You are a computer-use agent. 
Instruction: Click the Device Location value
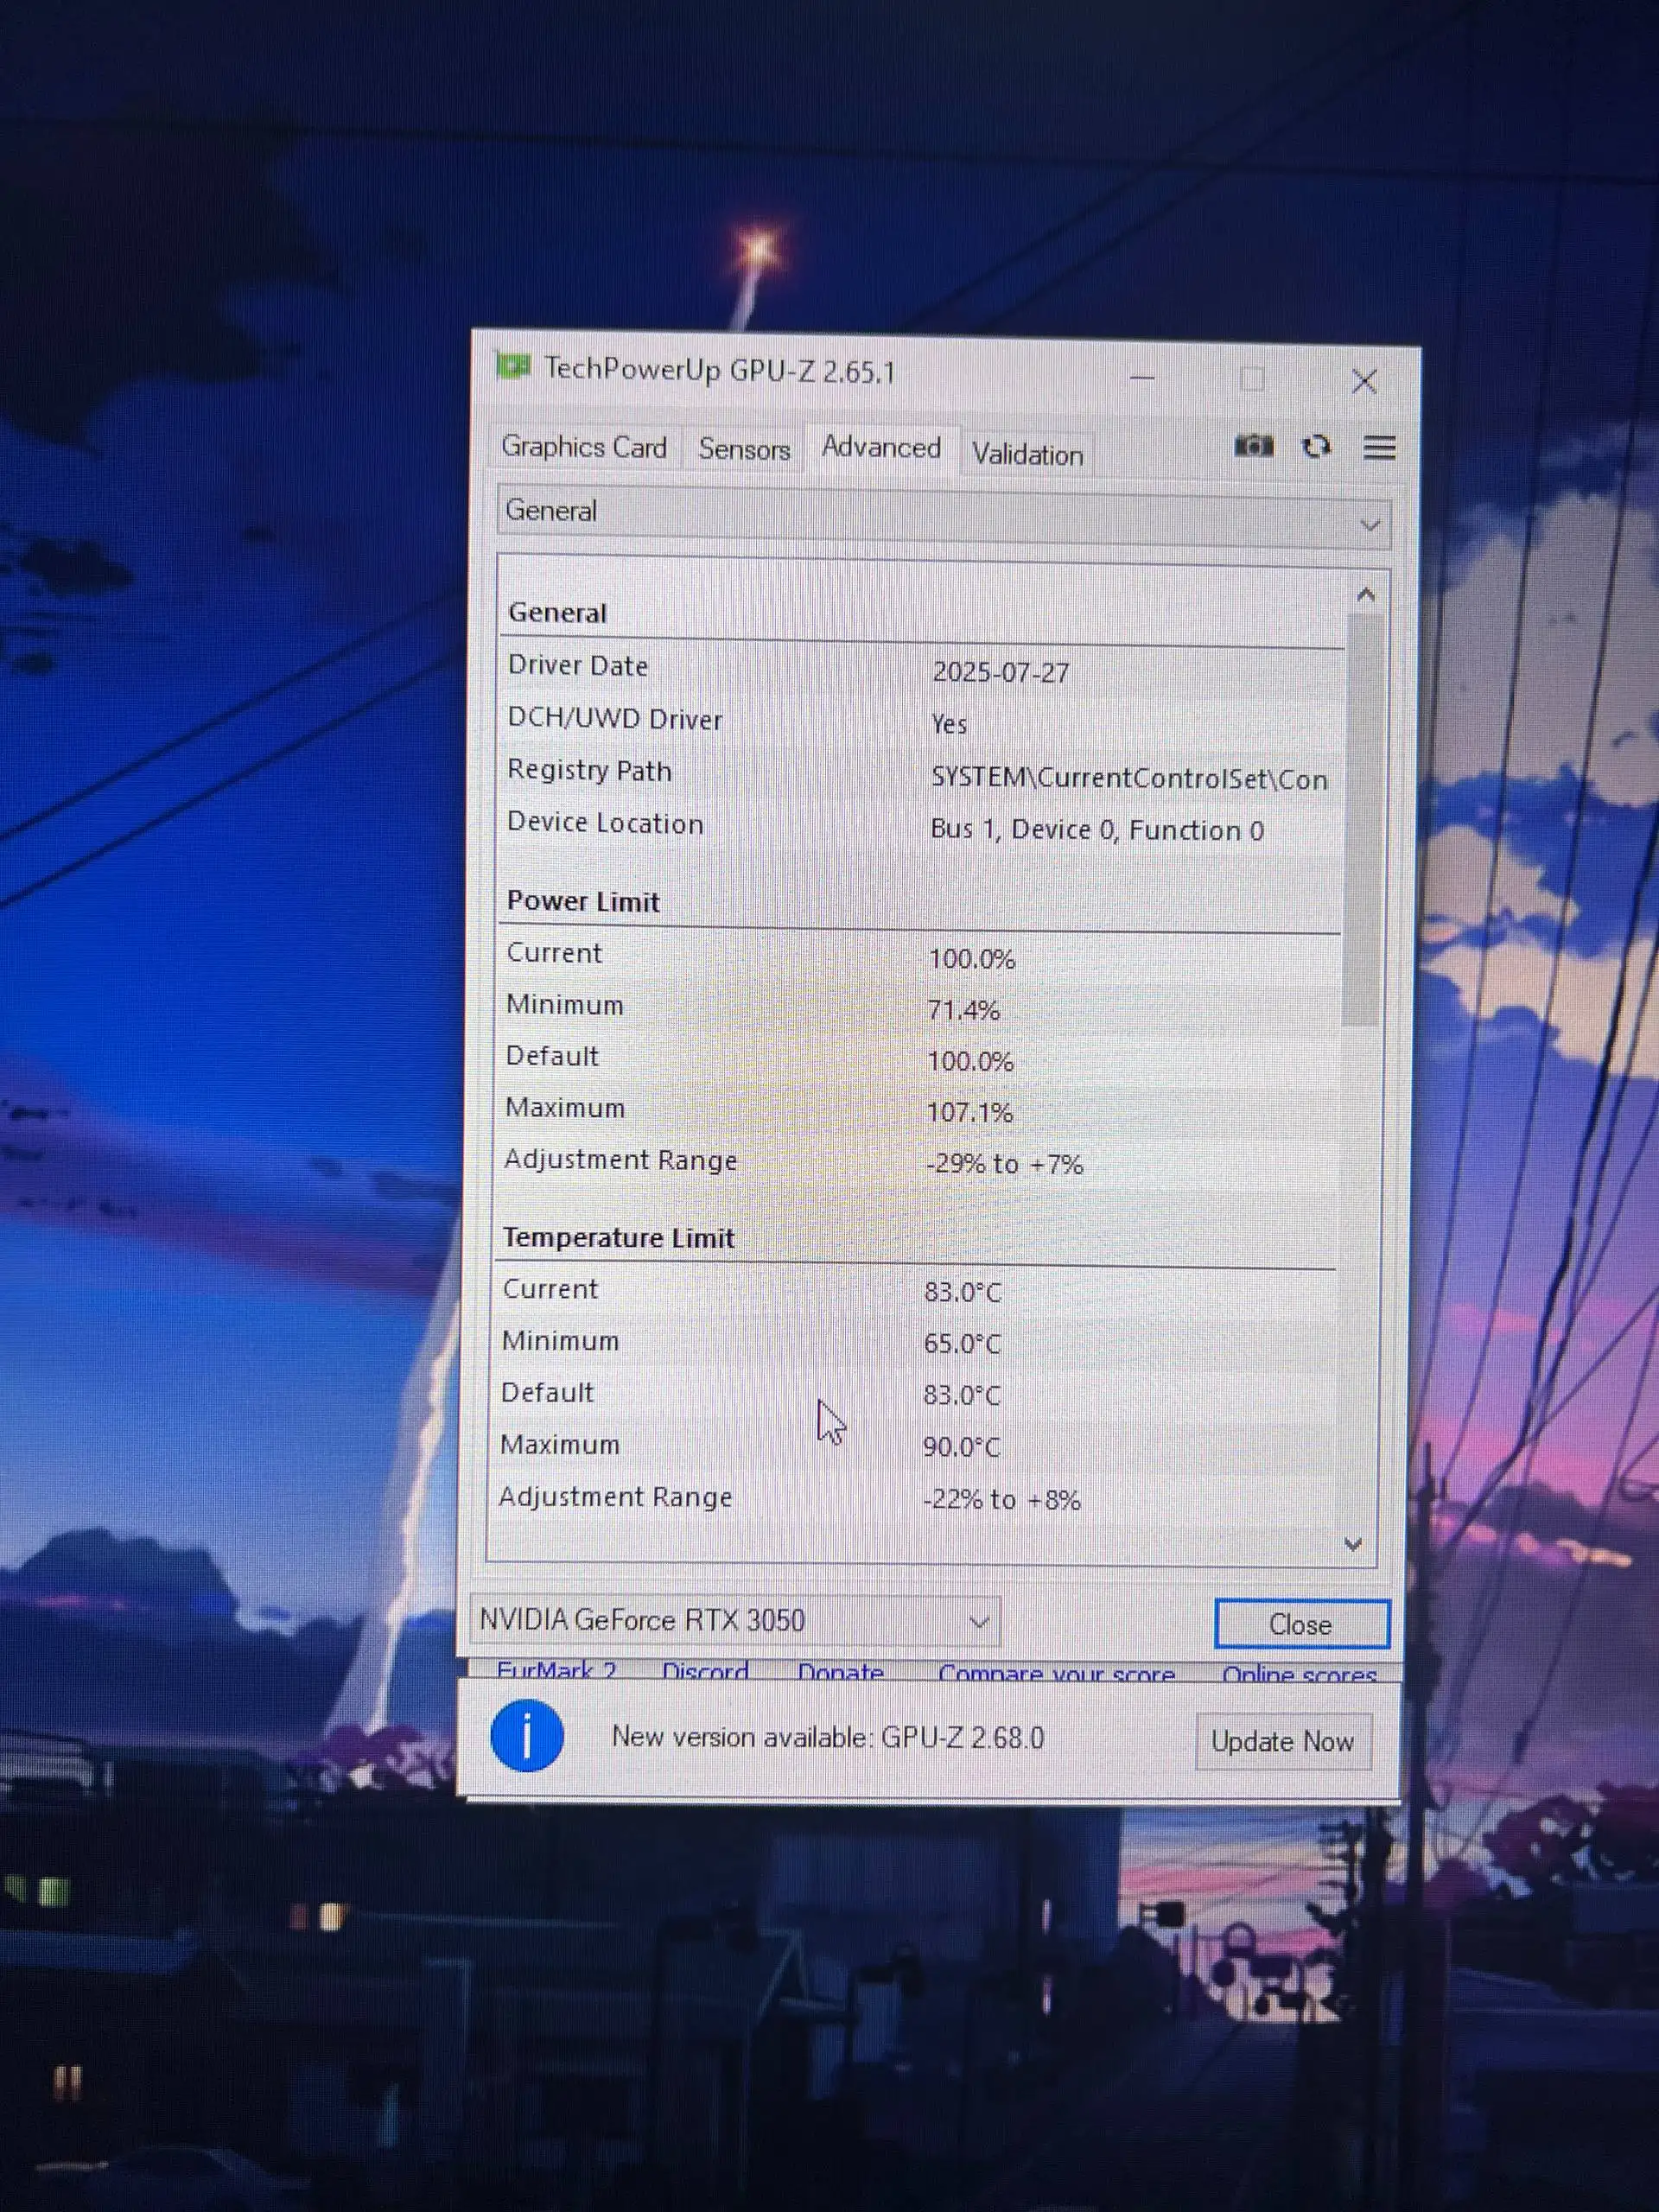click(1097, 830)
